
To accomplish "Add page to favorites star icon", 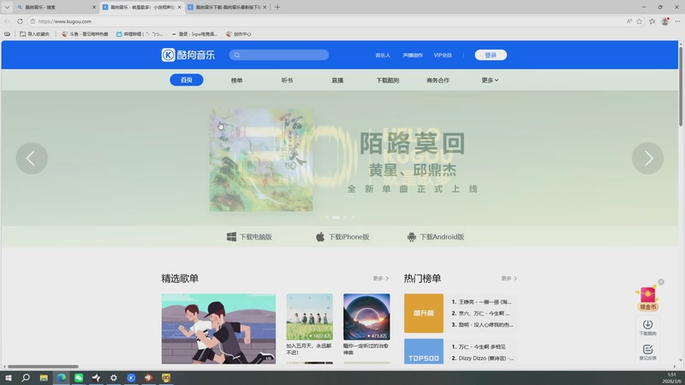I will [640, 21].
